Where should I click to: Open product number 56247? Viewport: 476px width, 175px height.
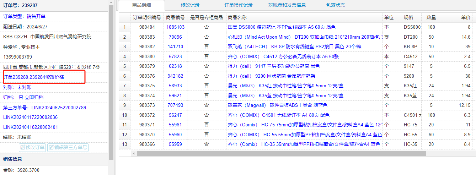click(x=175, y=115)
